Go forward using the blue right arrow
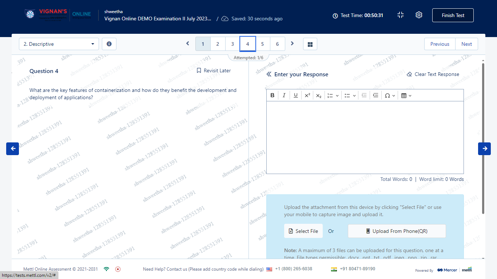 pyautogui.click(x=484, y=149)
